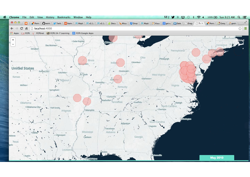250x177 pixels.
Task: Switch to the Visua tab
Action: (x=156, y=23)
